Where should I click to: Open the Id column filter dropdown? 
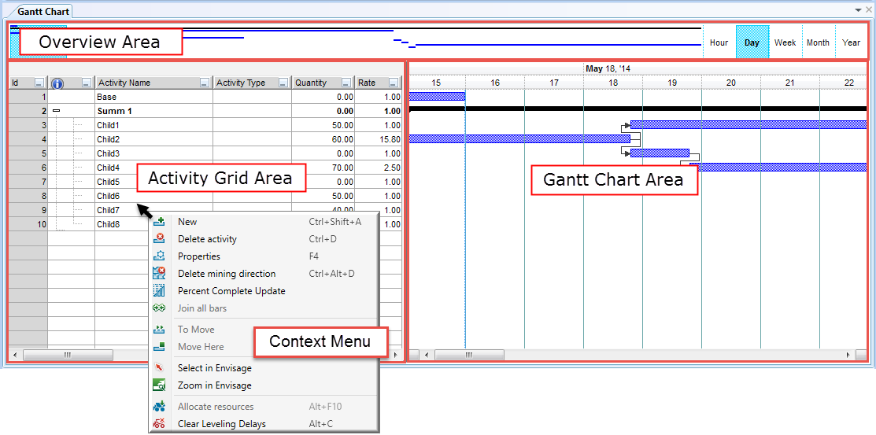39,83
